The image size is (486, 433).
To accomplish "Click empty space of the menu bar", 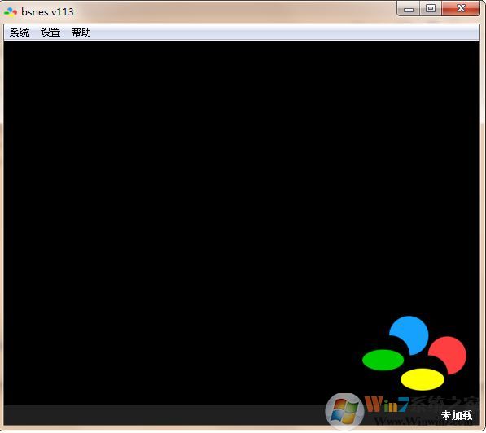I will point(279,33).
